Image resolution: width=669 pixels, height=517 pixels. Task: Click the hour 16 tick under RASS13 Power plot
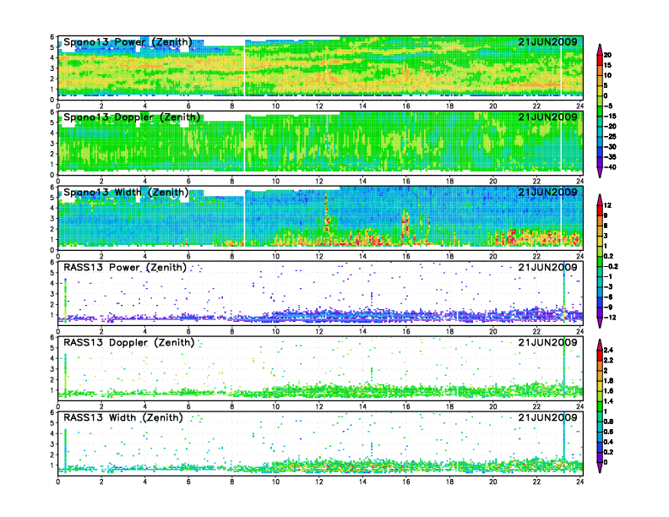(406, 331)
